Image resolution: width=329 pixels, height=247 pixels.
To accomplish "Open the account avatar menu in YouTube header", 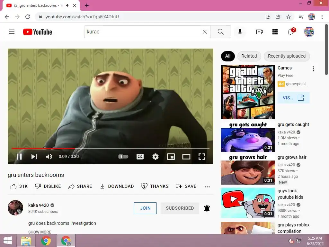I will point(309,32).
